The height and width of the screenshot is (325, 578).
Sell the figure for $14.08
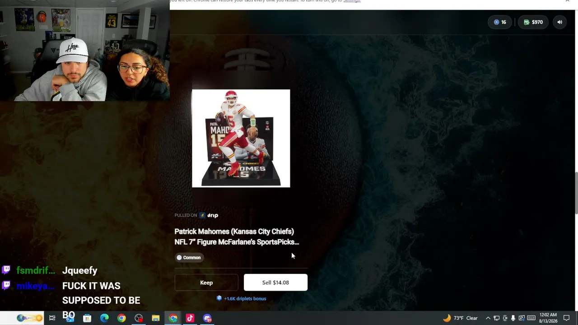(275, 283)
